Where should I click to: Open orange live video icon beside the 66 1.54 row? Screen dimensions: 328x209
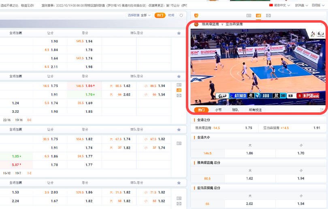[x=179, y=90]
